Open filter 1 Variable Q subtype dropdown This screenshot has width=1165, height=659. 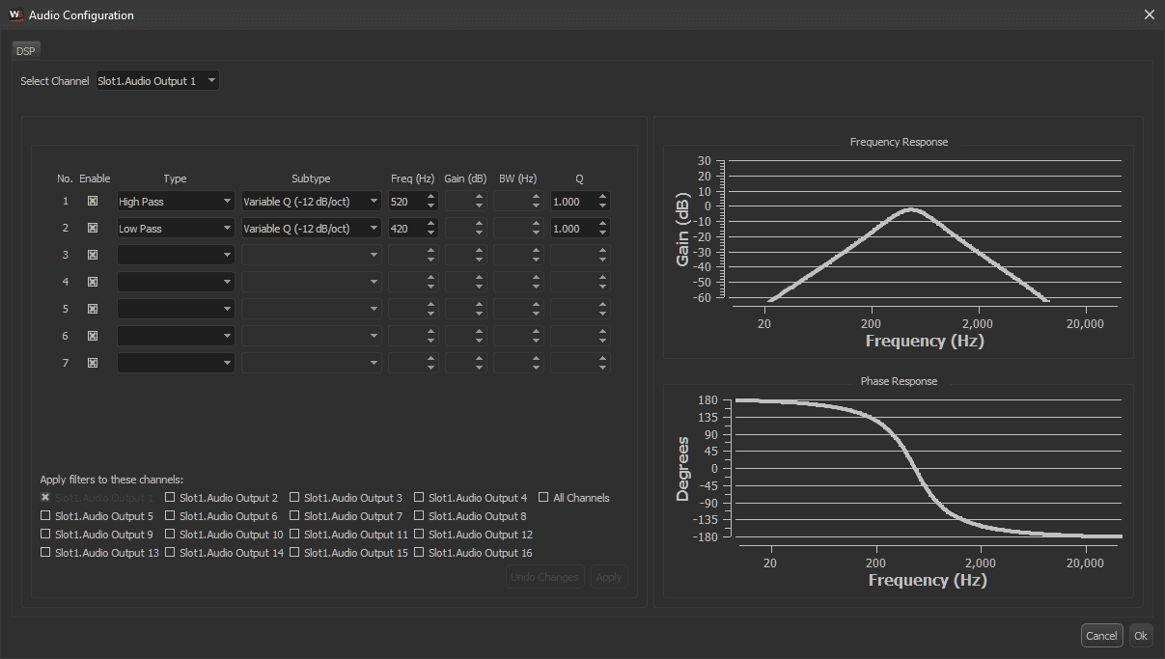[311, 202]
